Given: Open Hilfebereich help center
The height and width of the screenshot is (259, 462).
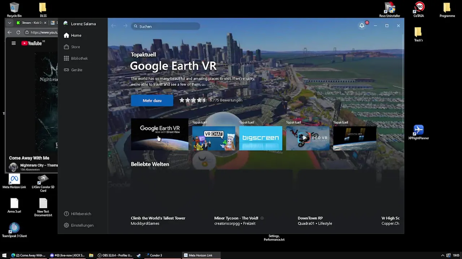Looking at the screenshot, I should coord(77,214).
